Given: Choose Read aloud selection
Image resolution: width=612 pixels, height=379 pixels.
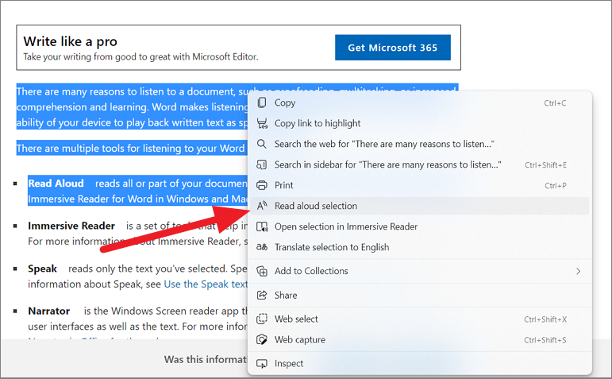Looking at the screenshot, I should pyautogui.click(x=420, y=206).
